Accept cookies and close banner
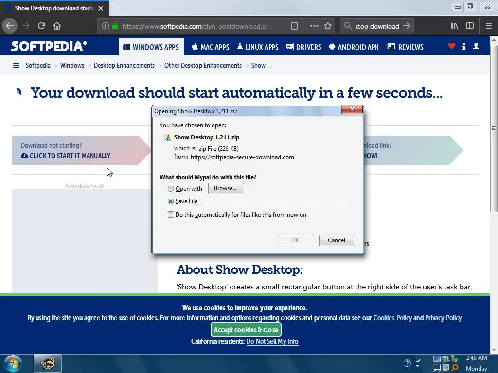Image resolution: width=498 pixels, height=373 pixels. pos(246,330)
